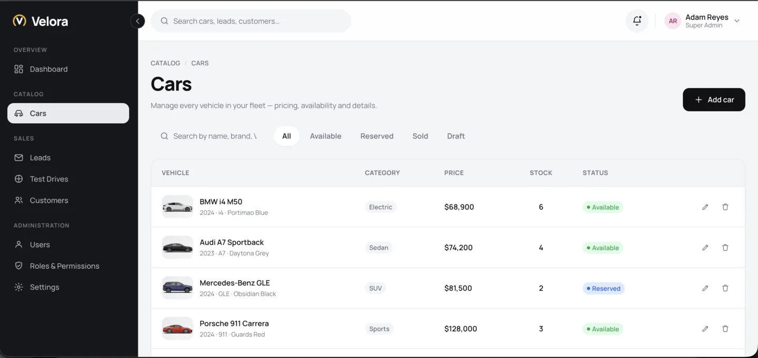The image size is (758, 358).
Task: Filter cars by Available status
Action: 325,136
